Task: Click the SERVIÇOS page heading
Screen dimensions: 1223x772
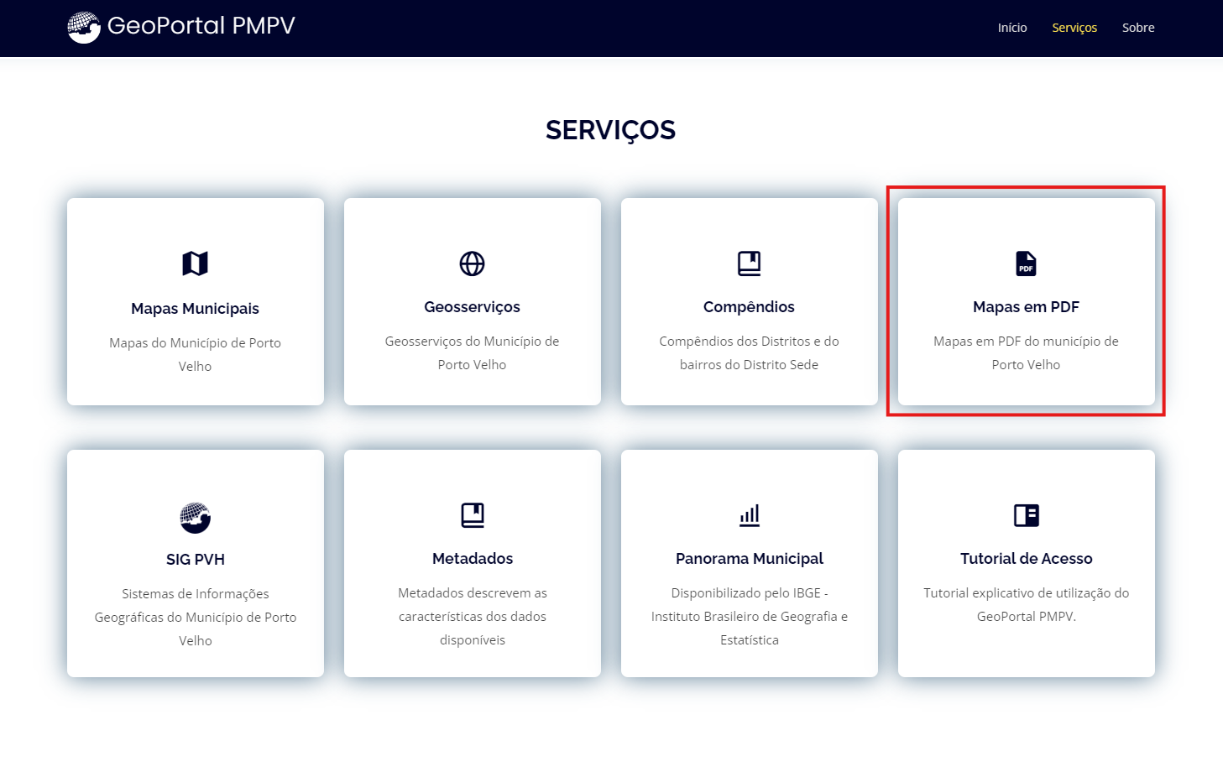Action: tap(610, 130)
